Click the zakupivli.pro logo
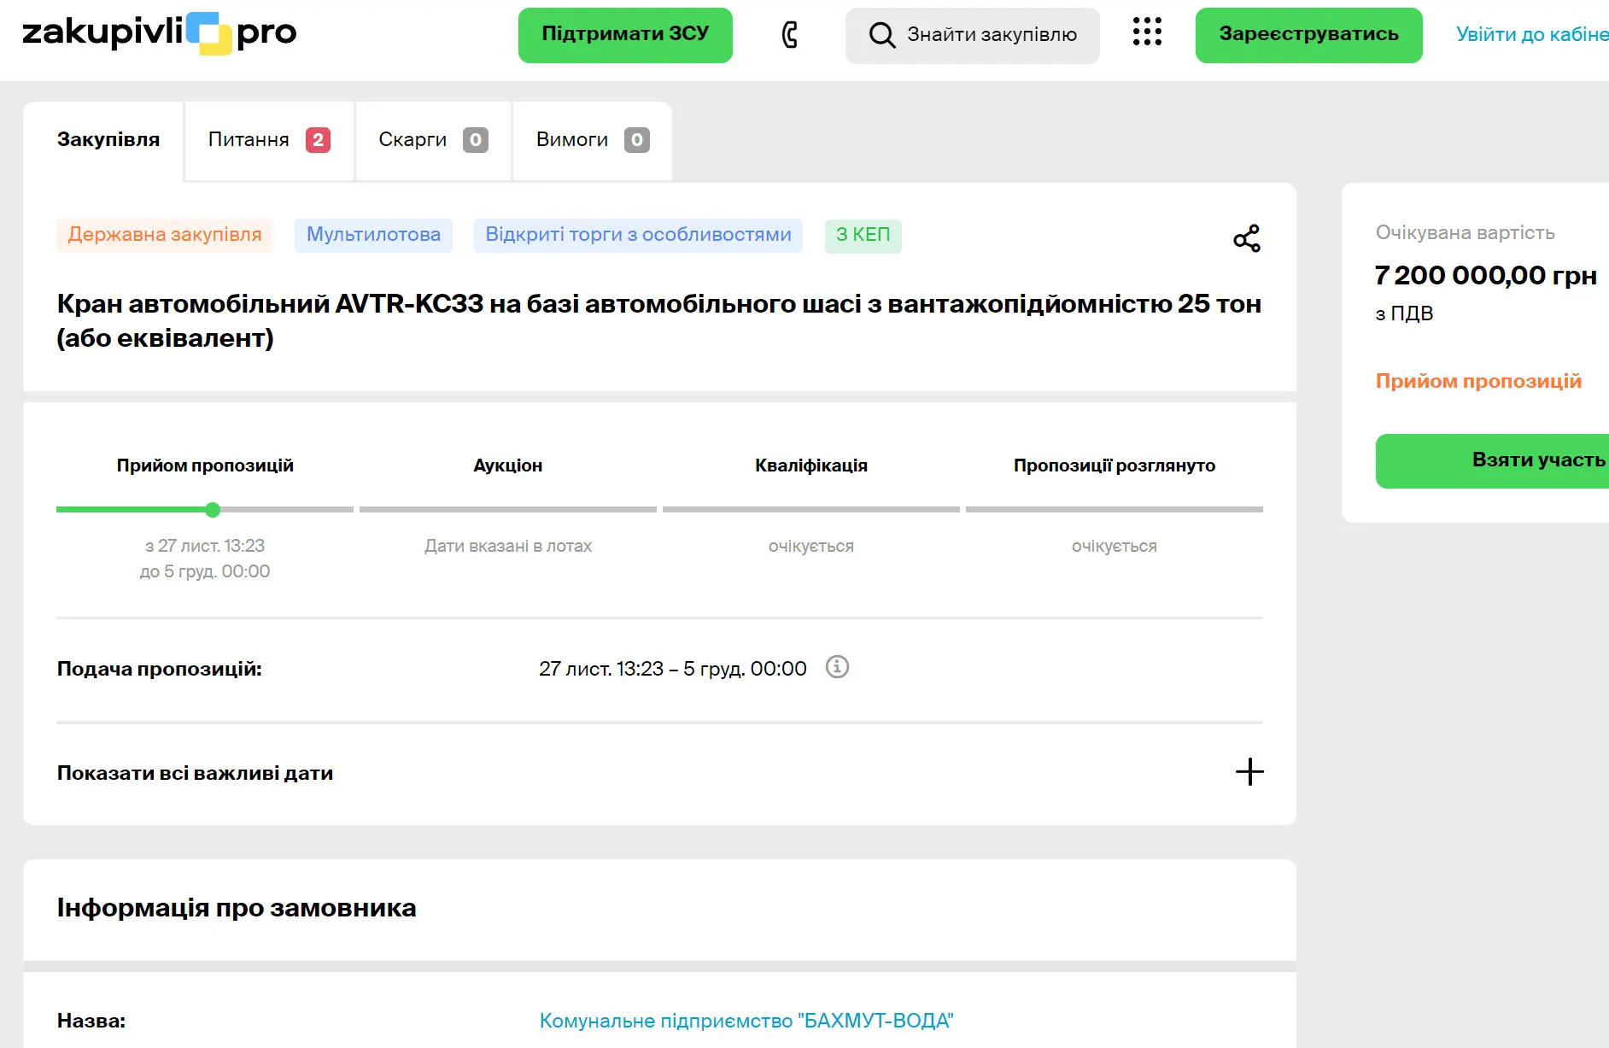1609x1048 pixels. tap(159, 33)
